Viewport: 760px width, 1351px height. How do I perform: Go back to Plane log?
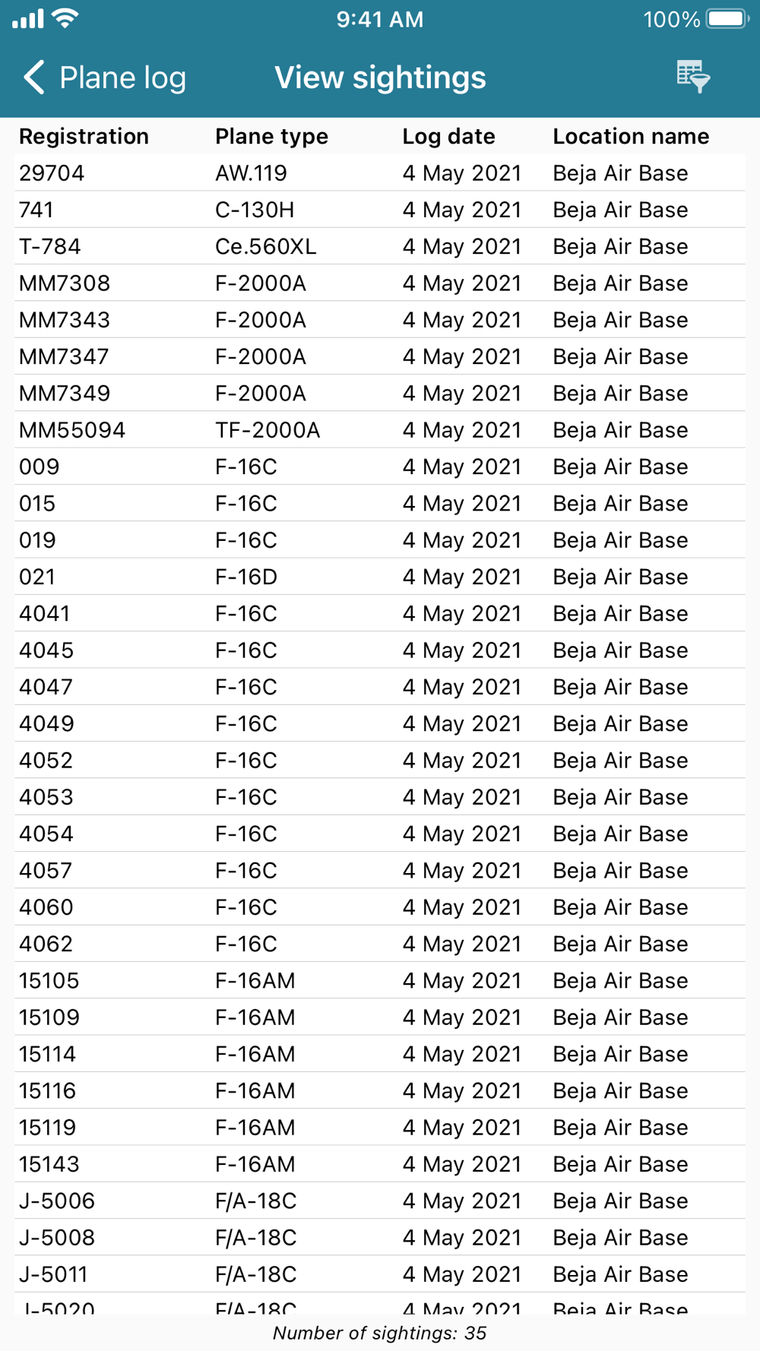(105, 78)
